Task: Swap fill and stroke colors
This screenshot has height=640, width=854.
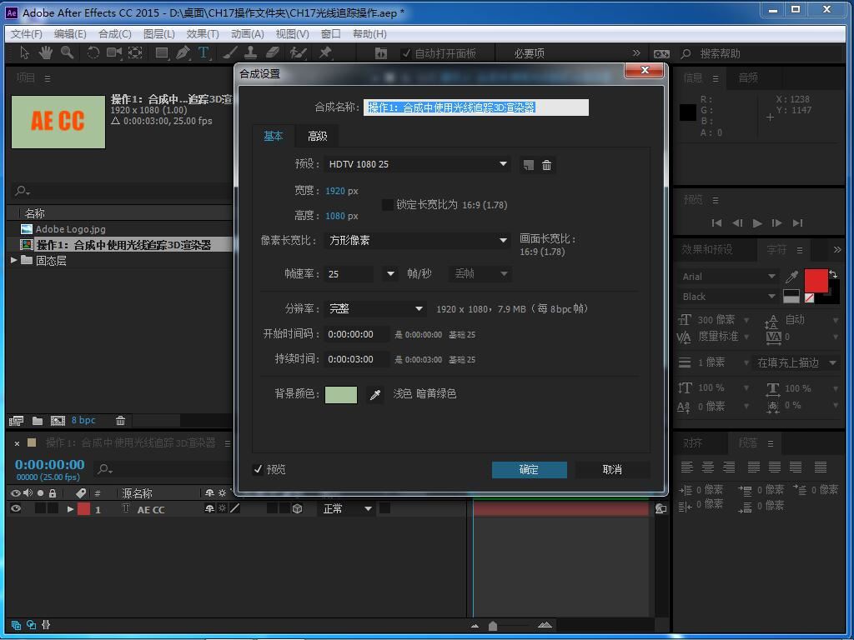Action: pos(833,273)
